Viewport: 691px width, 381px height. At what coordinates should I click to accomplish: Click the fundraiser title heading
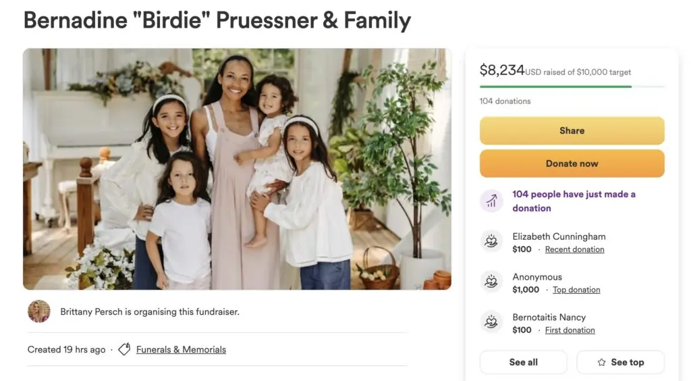[x=217, y=20]
